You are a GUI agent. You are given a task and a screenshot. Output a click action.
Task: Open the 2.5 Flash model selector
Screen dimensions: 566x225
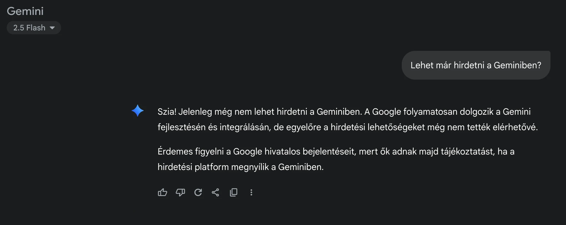coord(34,28)
